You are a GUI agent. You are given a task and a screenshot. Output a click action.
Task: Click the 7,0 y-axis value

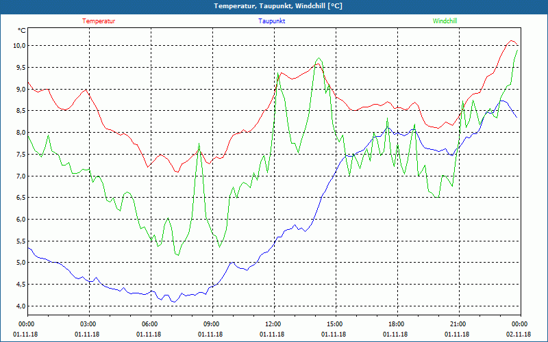pyautogui.click(x=21, y=176)
